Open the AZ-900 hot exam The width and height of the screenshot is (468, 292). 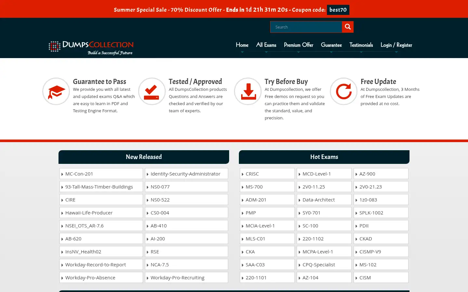381,174
